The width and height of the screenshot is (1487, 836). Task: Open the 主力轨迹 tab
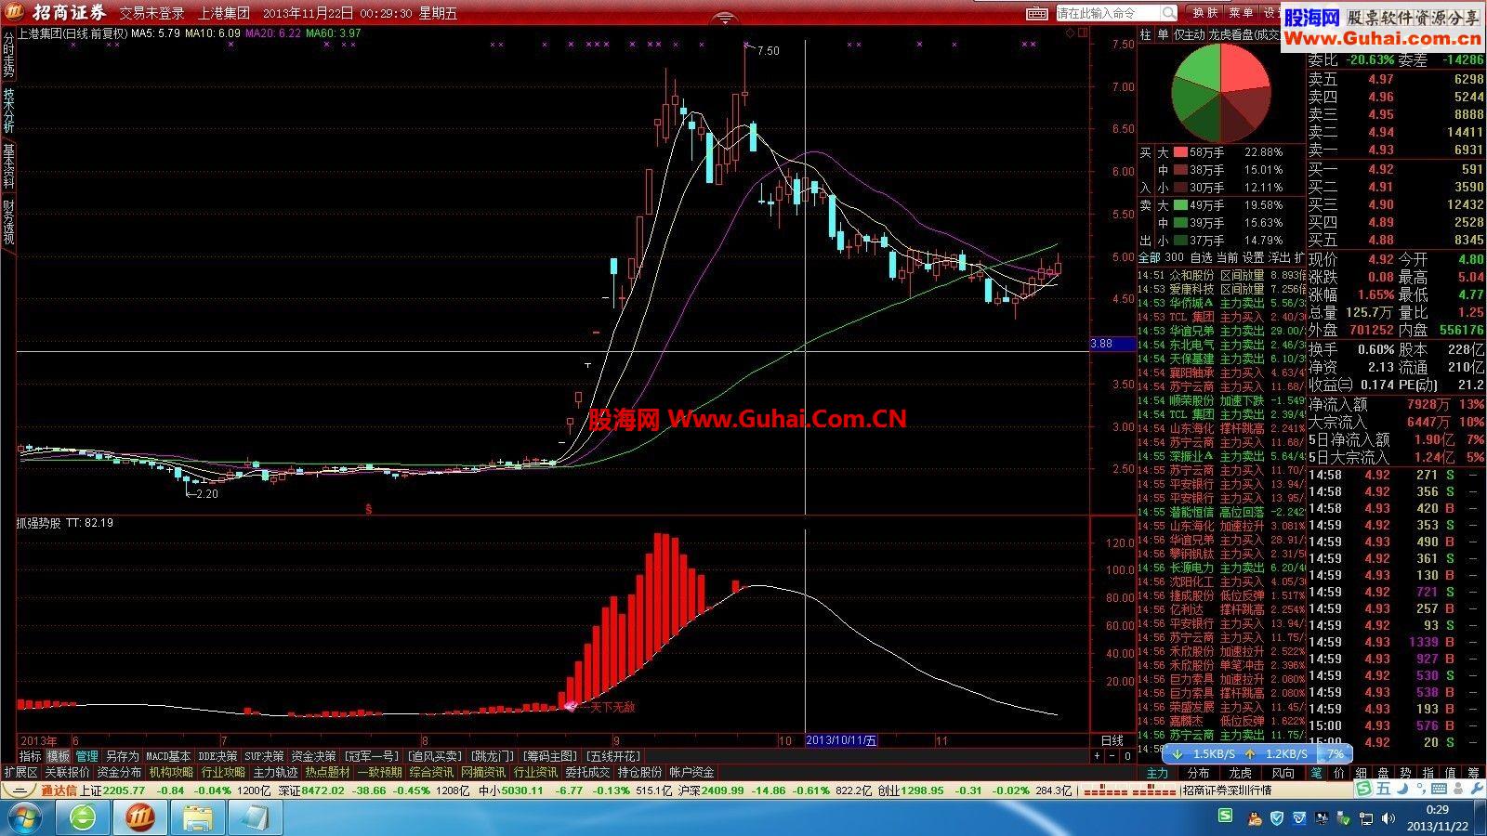[x=275, y=772]
